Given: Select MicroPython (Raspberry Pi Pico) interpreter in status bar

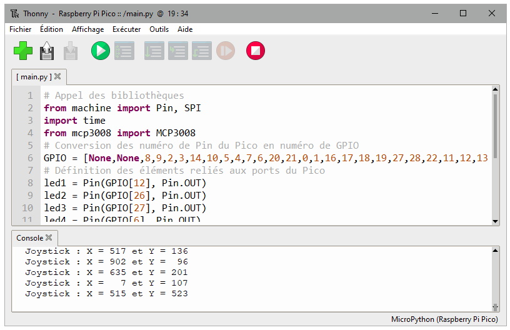Looking at the screenshot, I should tap(444, 319).
